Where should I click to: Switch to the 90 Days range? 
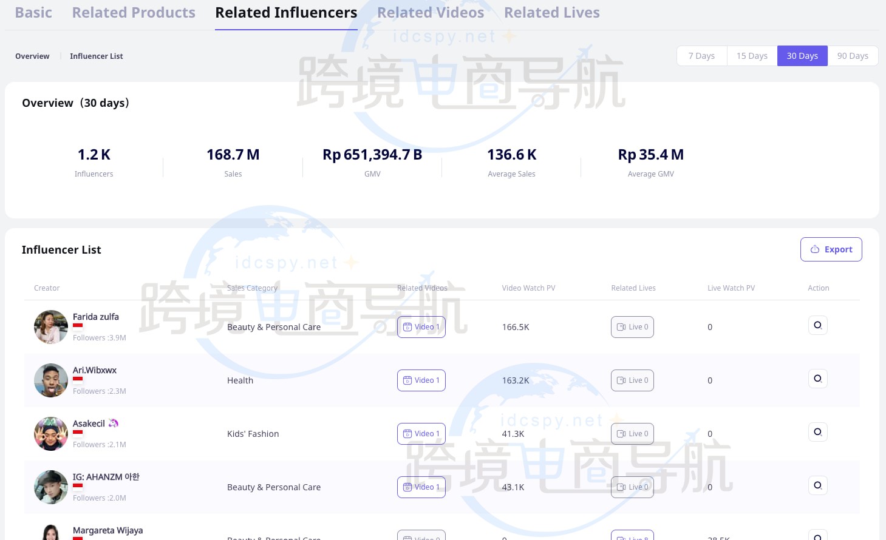(x=853, y=55)
